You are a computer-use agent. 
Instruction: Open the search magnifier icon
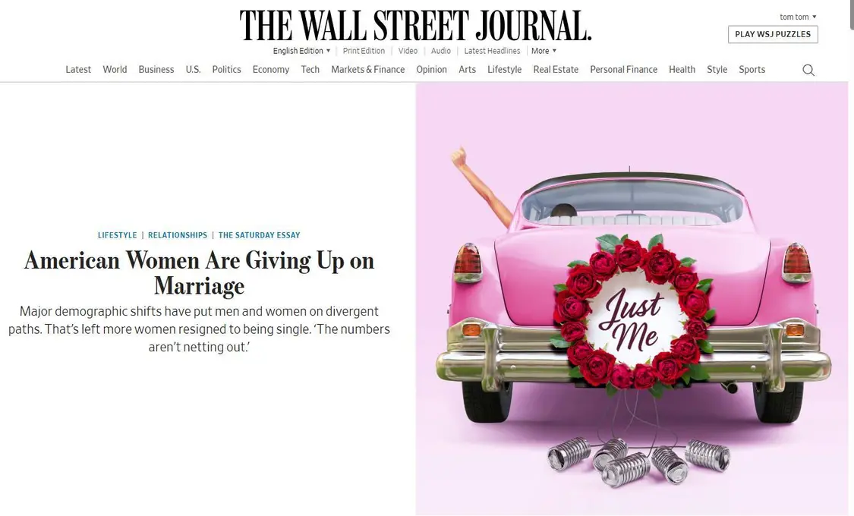point(808,70)
